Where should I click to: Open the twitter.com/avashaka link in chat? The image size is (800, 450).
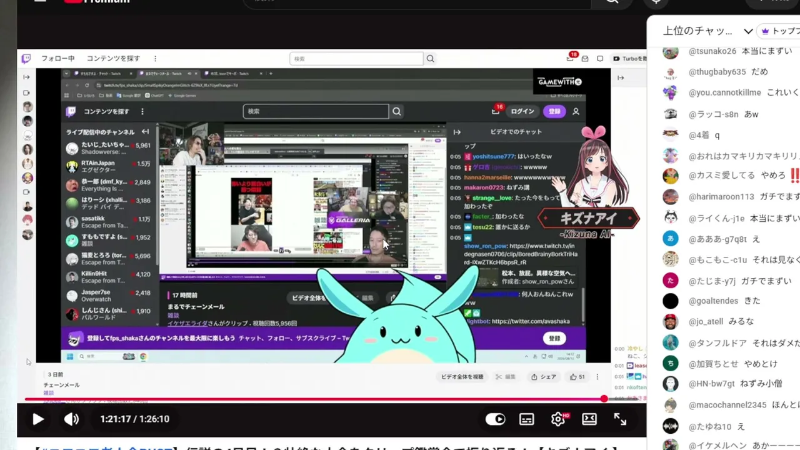point(531,321)
